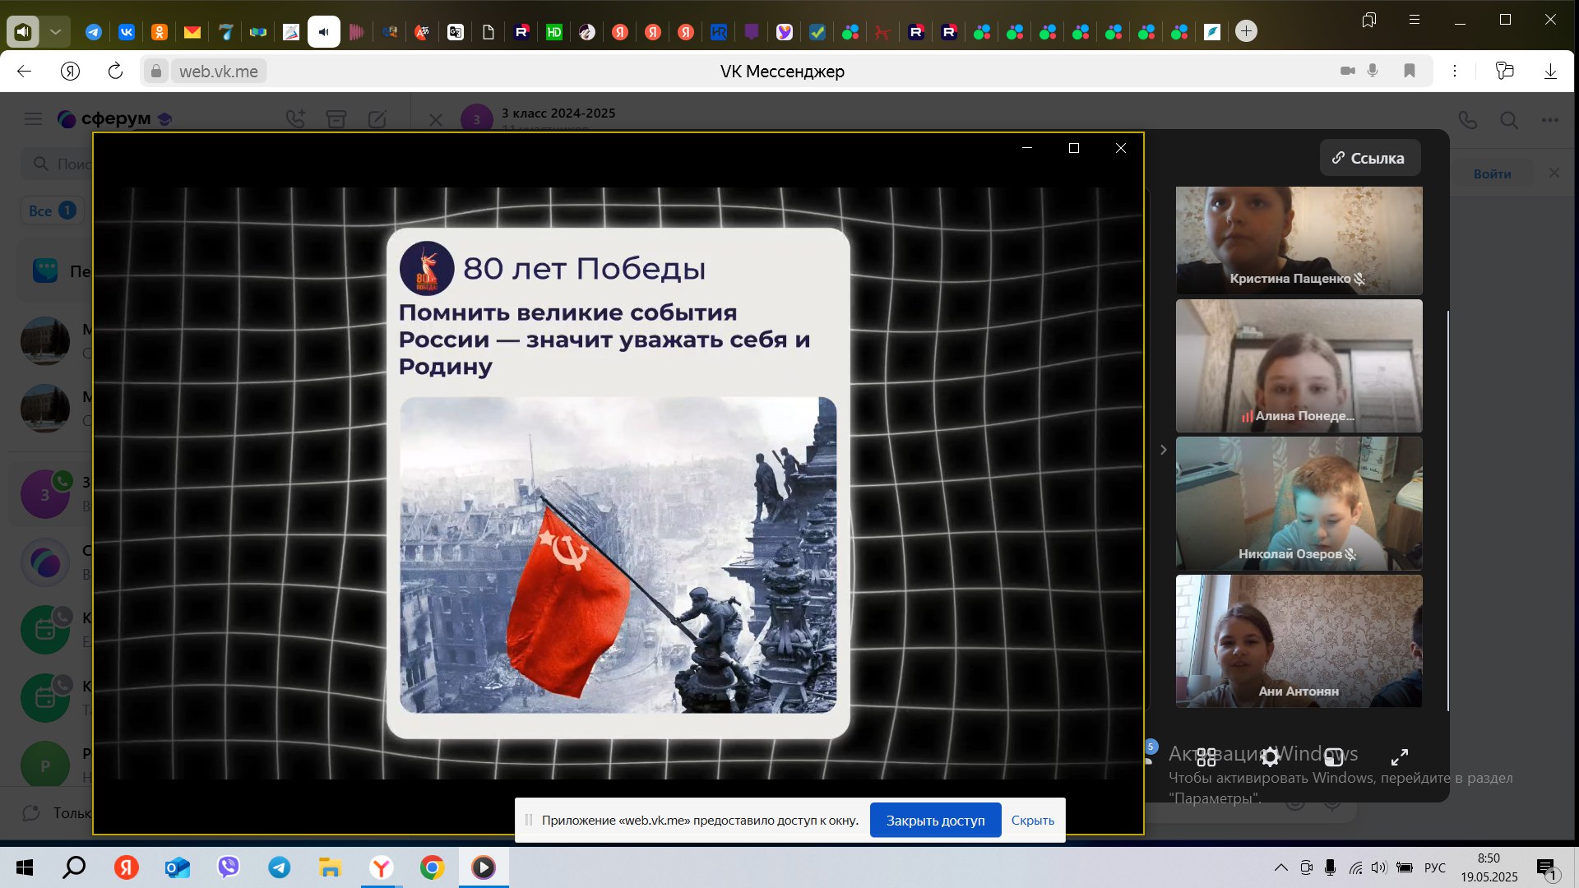Switch to the Mail envelope tab
The image size is (1579, 888).
[192, 32]
